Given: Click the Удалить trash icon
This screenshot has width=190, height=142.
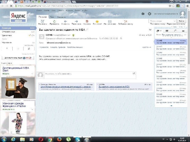Looking at the screenshot, I should tap(87, 21).
